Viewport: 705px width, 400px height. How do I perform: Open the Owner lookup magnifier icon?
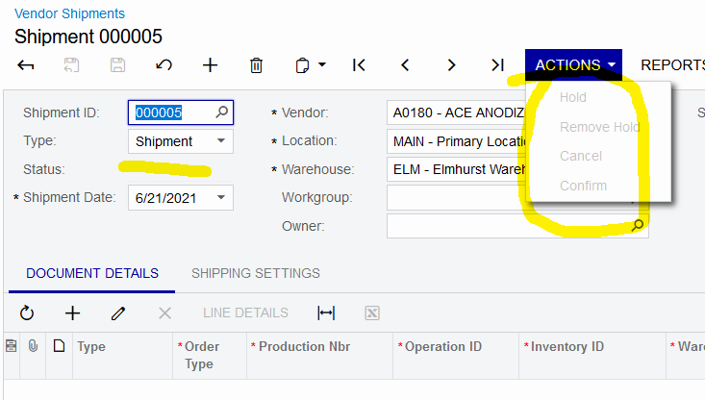click(637, 226)
